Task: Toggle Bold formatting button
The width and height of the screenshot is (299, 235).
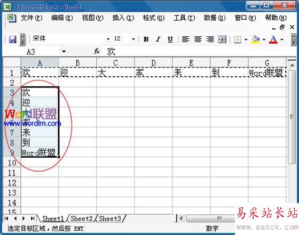Action: (x=146, y=39)
